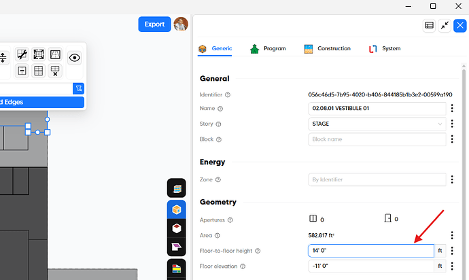Click the Block help icon
Viewport: 469px width, 280px height.
pyautogui.click(x=219, y=140)
